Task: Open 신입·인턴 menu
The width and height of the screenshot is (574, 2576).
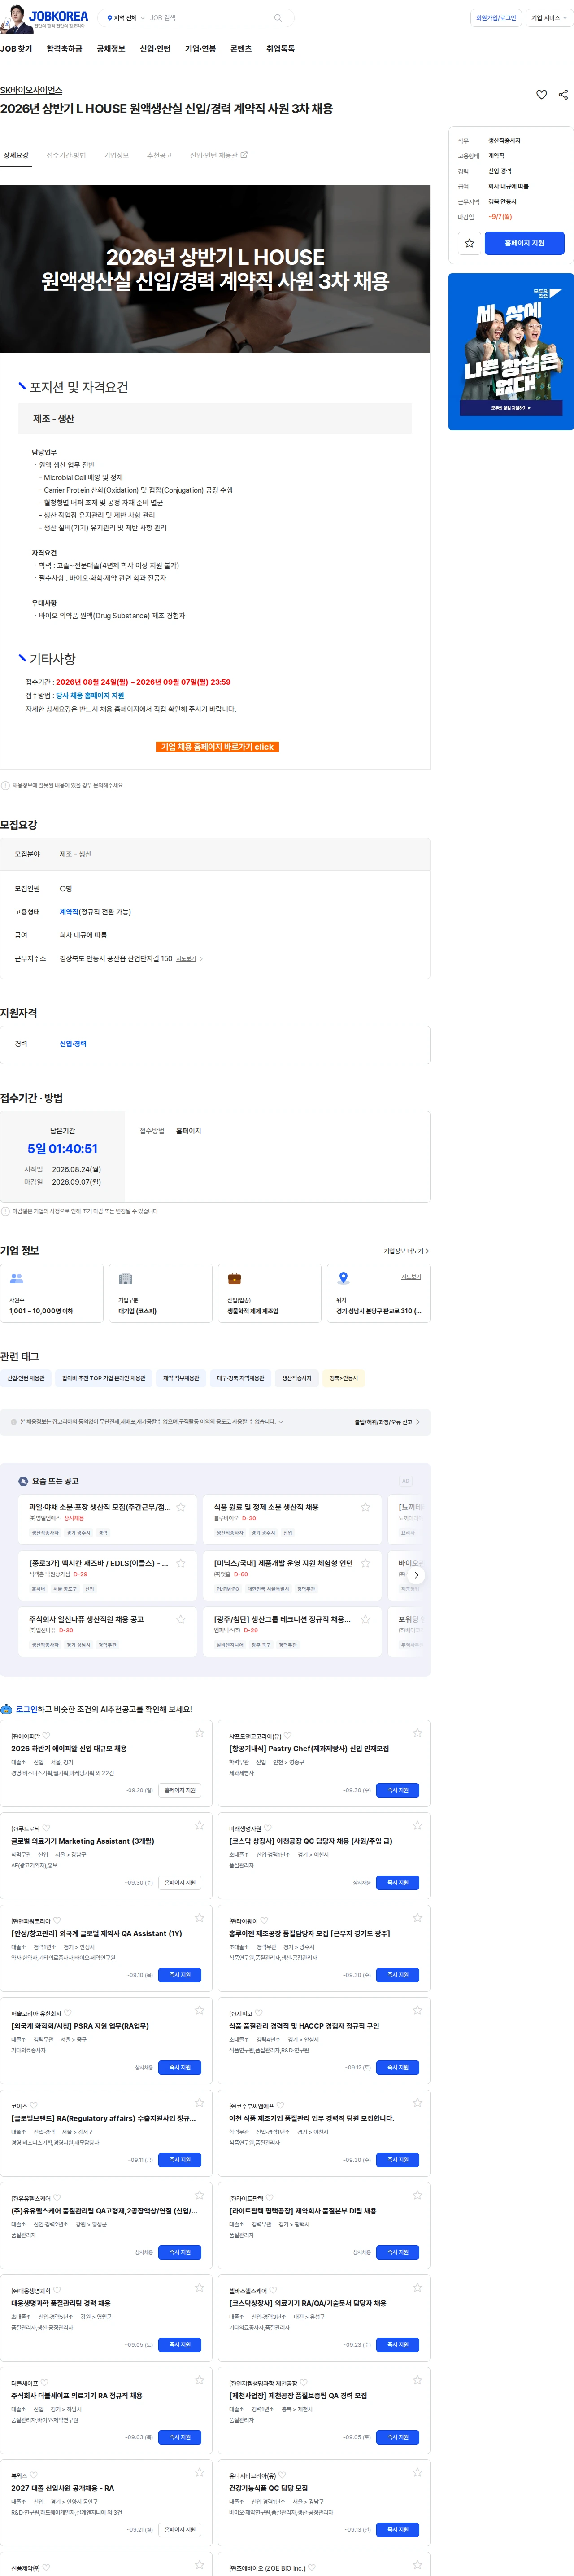Action: [x=155, y=48]
